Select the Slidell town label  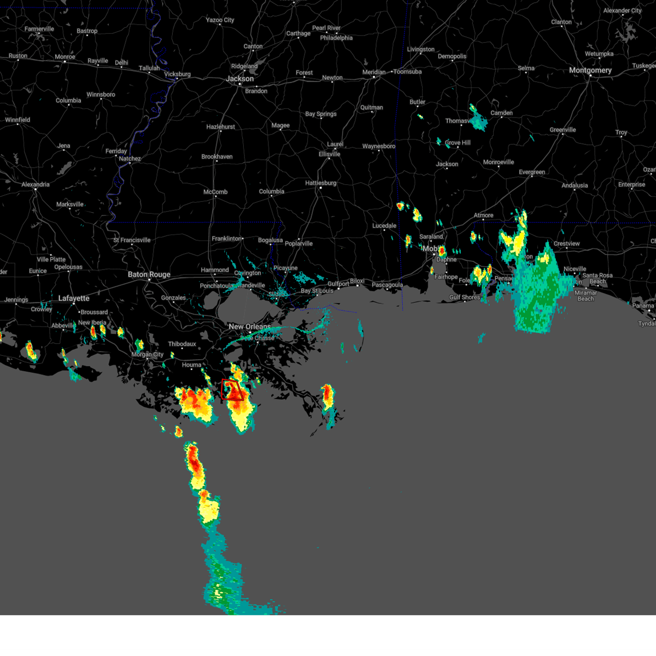pos(277,293)
